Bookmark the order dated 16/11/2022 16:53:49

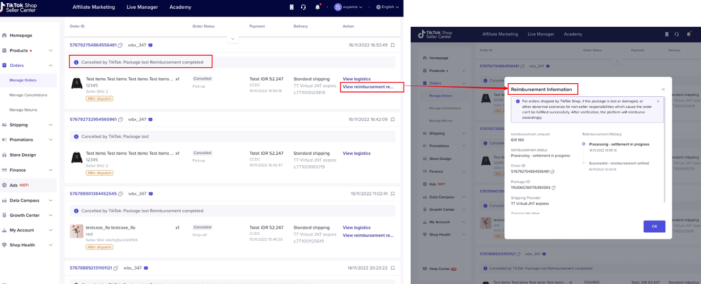point(393,45)
